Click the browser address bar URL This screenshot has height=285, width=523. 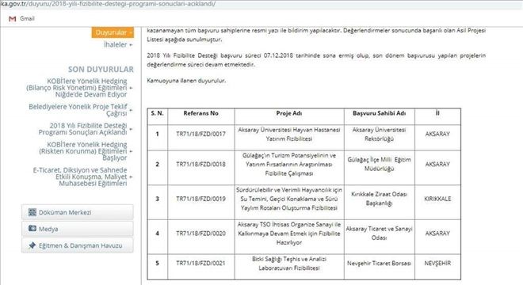(108, 4)
